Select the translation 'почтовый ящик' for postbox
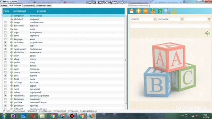Screen dimensions: 212x119 (x=38, y=102)
